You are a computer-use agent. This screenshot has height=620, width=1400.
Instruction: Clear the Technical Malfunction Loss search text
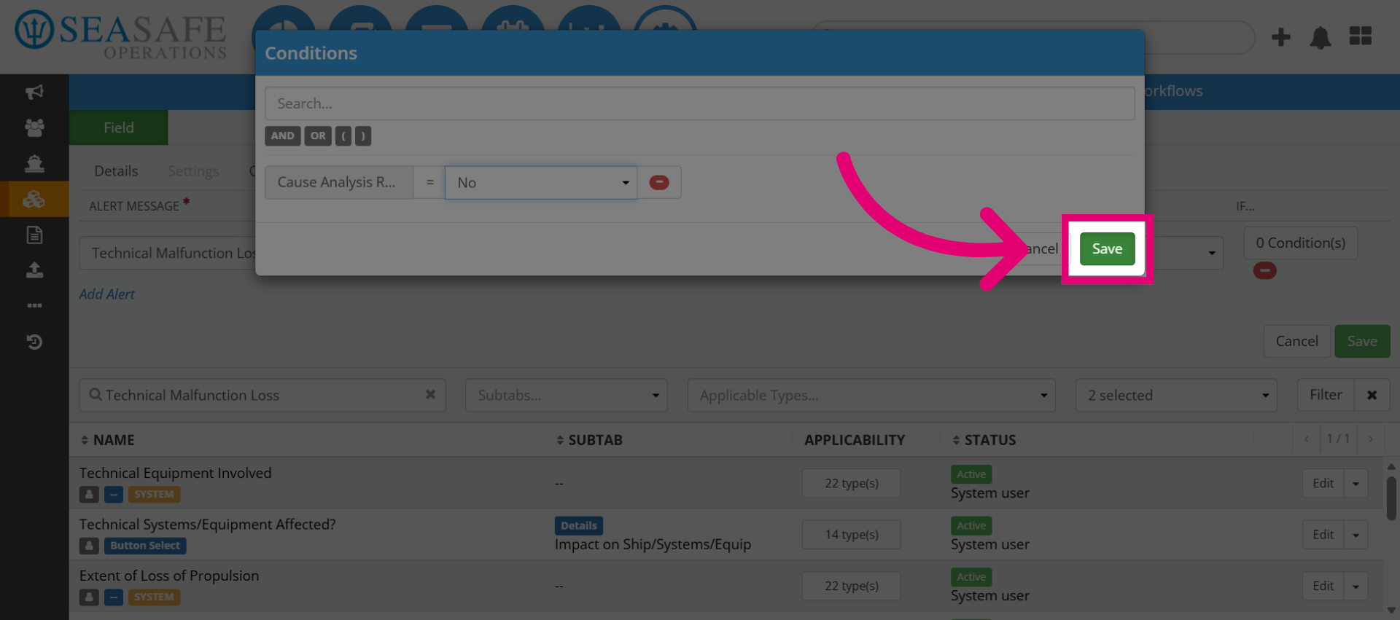pos(430,395)
